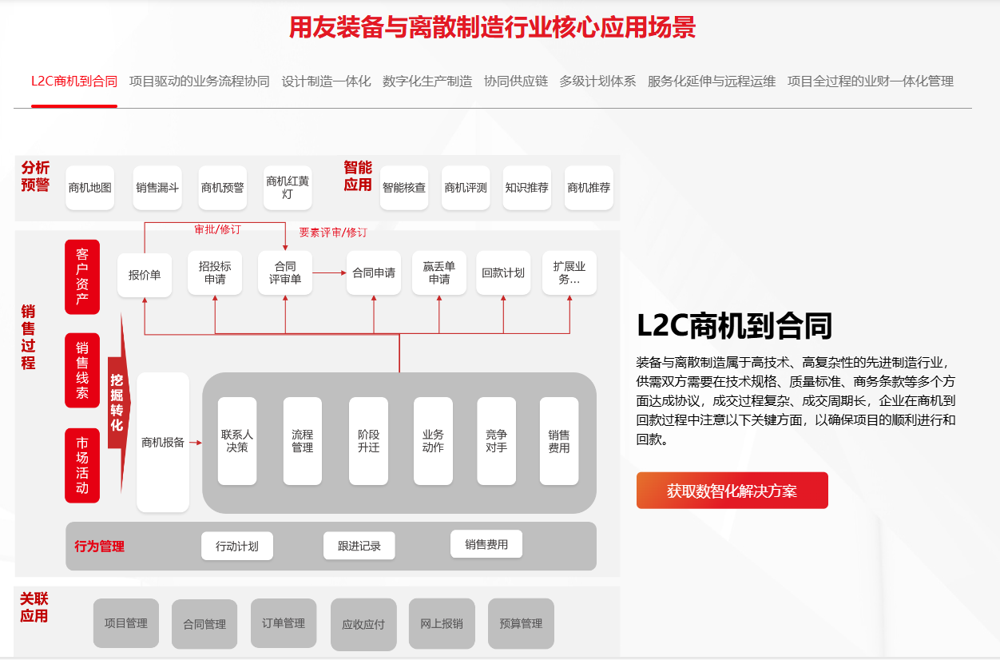1000x660 pixels.
Task: Click the 行动计划 box
Action: (237, 546)
